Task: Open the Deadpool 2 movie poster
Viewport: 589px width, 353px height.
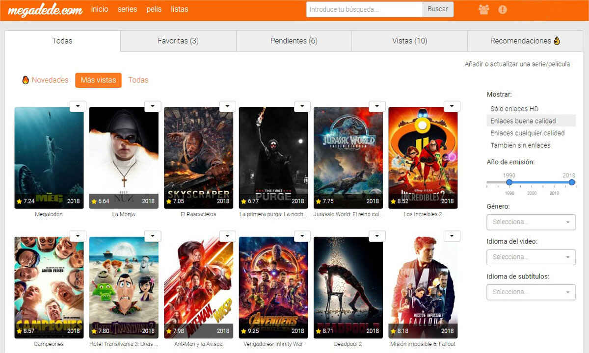Action: pyautogui.click(x=348, y=288)
